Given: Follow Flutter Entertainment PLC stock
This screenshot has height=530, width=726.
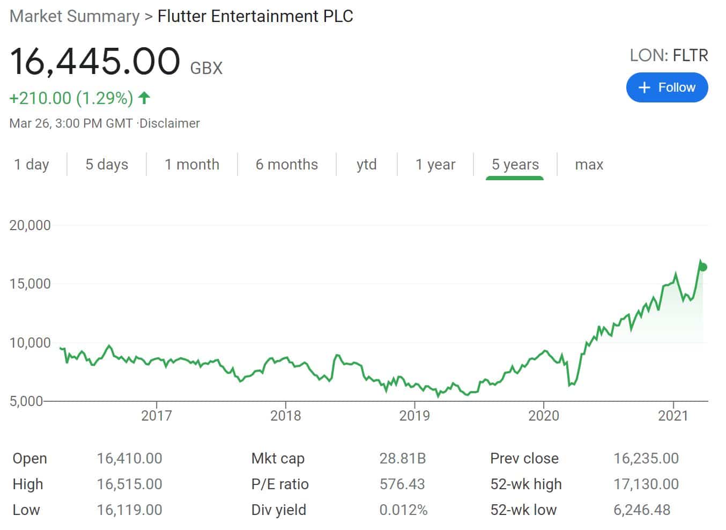Looking at the screenshot, I should [667, 87].
